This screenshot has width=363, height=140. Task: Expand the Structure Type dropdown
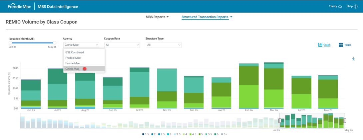(164, 45)
